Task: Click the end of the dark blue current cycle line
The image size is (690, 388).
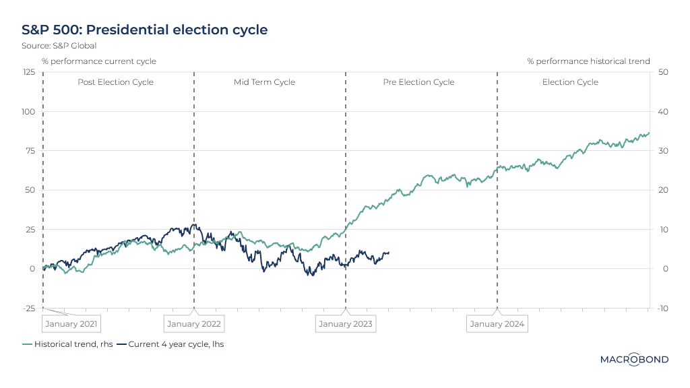Action: (x=389, y=253)
